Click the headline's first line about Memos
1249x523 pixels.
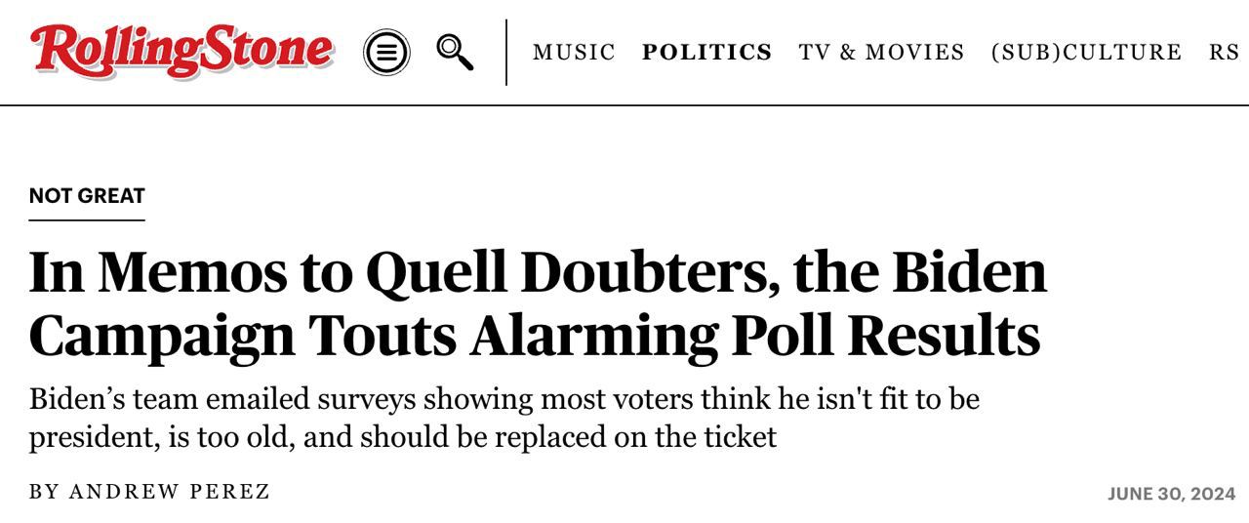[538, 271]
